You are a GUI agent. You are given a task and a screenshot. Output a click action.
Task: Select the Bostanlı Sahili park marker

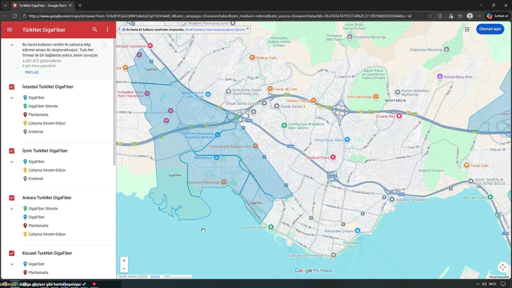(271, 227)
